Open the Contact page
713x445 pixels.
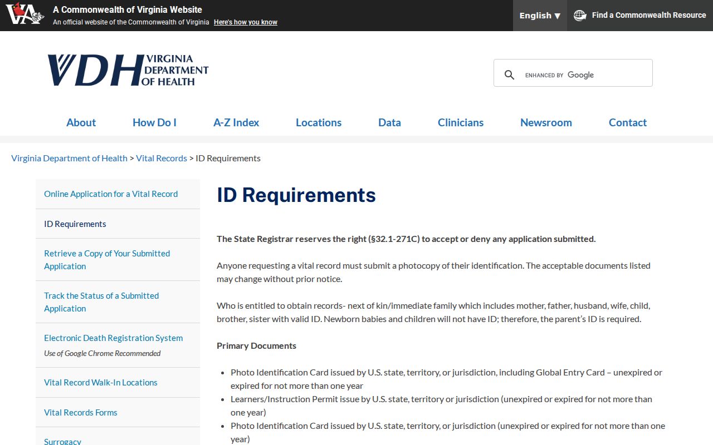pyautogui.click(x=628, y=122)
